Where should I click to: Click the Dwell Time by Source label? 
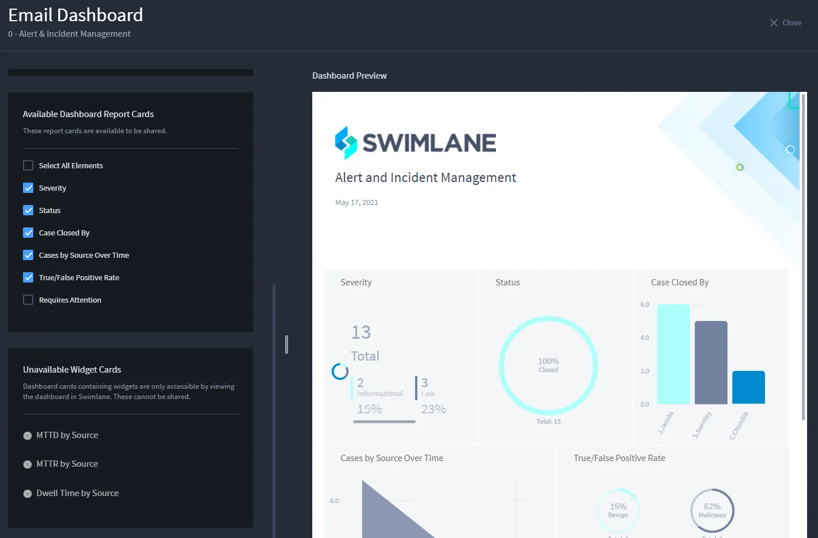click(x=77, y=493)
